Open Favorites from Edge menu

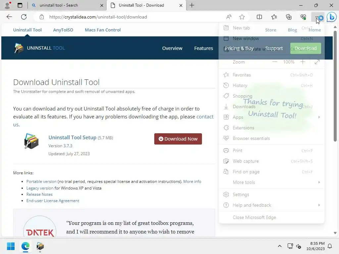pyautogui.click(x=271, y=75)
